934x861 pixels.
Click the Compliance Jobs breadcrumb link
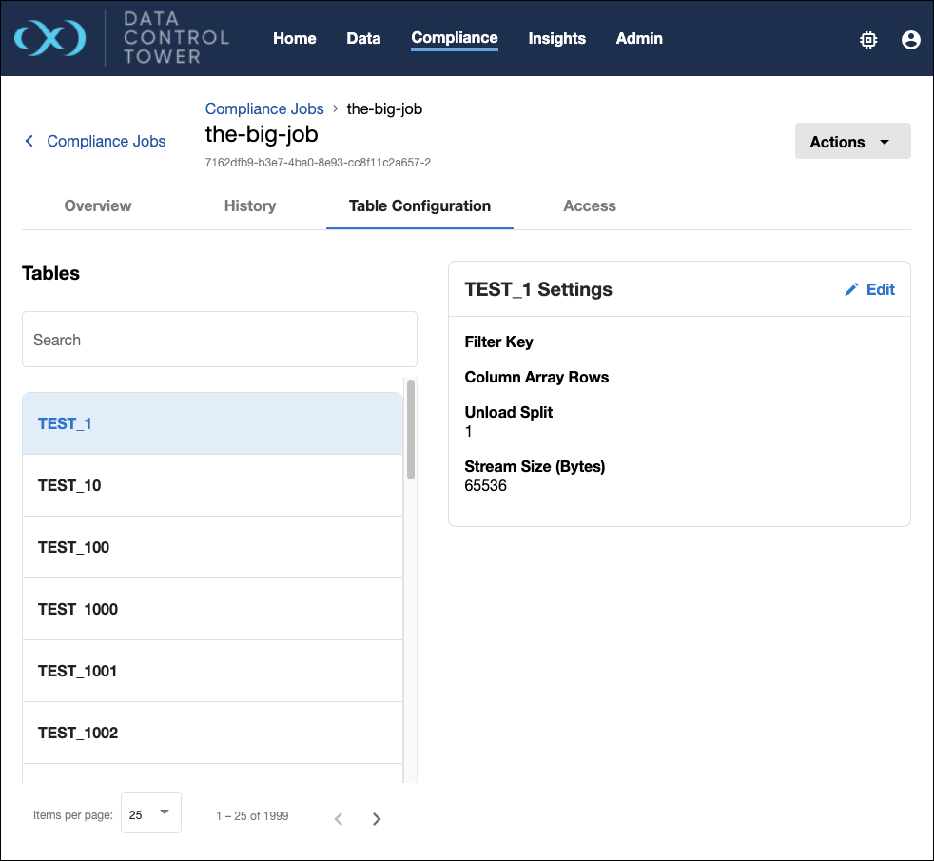264,108
